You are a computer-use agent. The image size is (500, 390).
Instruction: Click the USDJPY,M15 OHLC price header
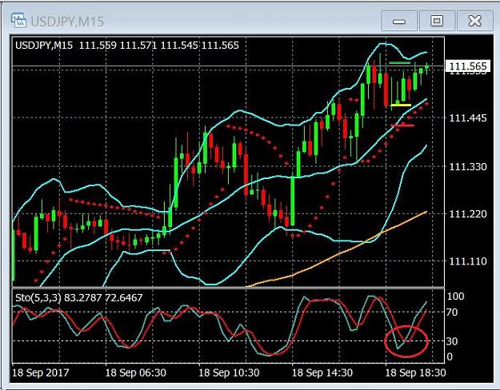tap(127, 46)
